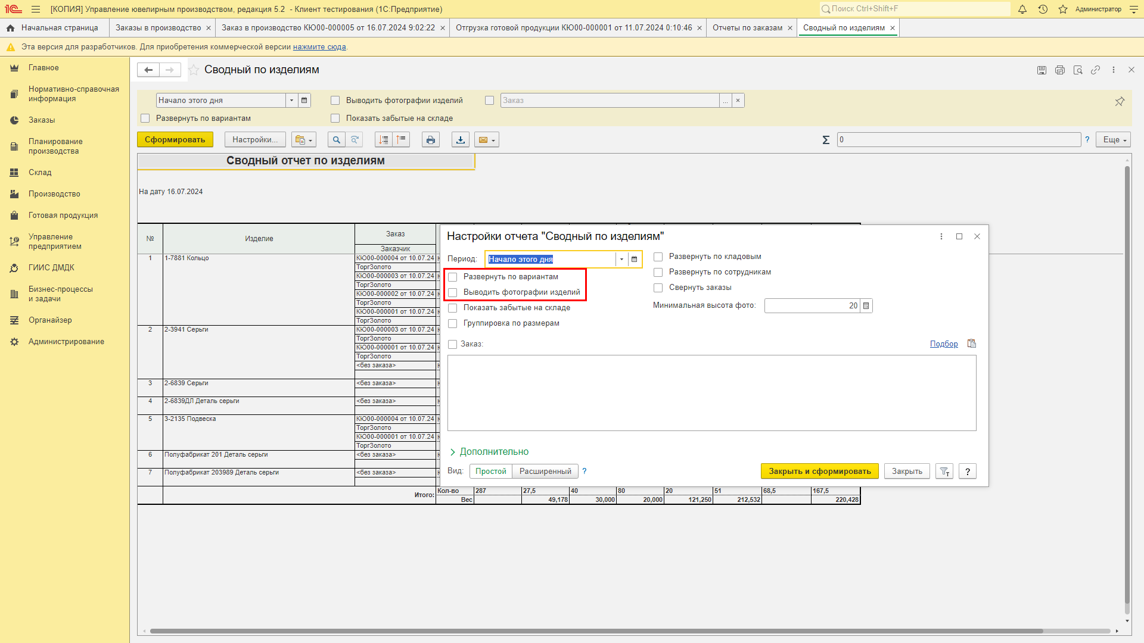This screenshot has width=1144, height=643.
Task: Click the paste-from-clipboard icon beside Подбор
Action: coord(972,344)
